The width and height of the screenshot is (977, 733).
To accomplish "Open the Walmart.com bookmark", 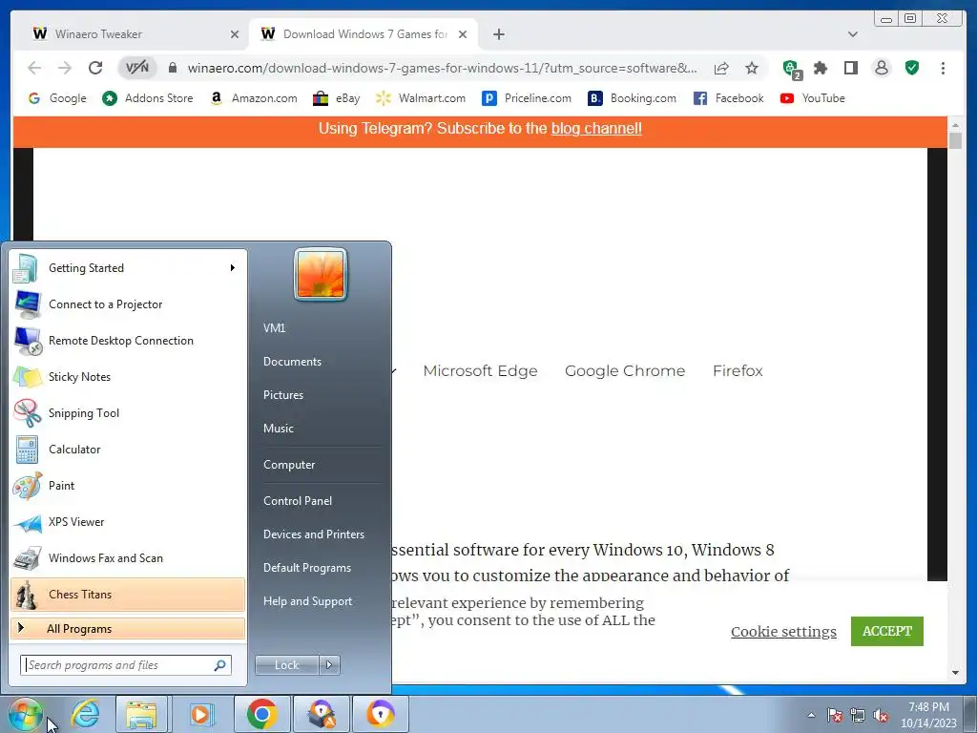I will tap(421, 98).
